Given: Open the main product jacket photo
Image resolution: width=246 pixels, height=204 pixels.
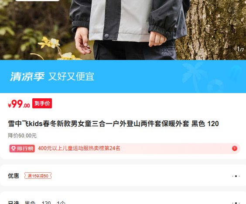Looking at the screenshot, I should [123, 30].
